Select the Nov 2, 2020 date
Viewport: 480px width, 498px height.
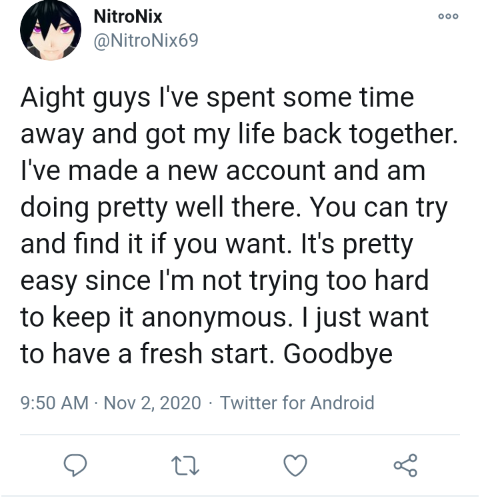click(152, 403)
